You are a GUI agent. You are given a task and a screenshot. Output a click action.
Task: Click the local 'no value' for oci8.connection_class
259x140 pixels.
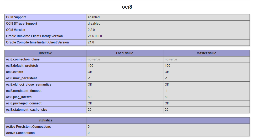[x=94, y=59]
